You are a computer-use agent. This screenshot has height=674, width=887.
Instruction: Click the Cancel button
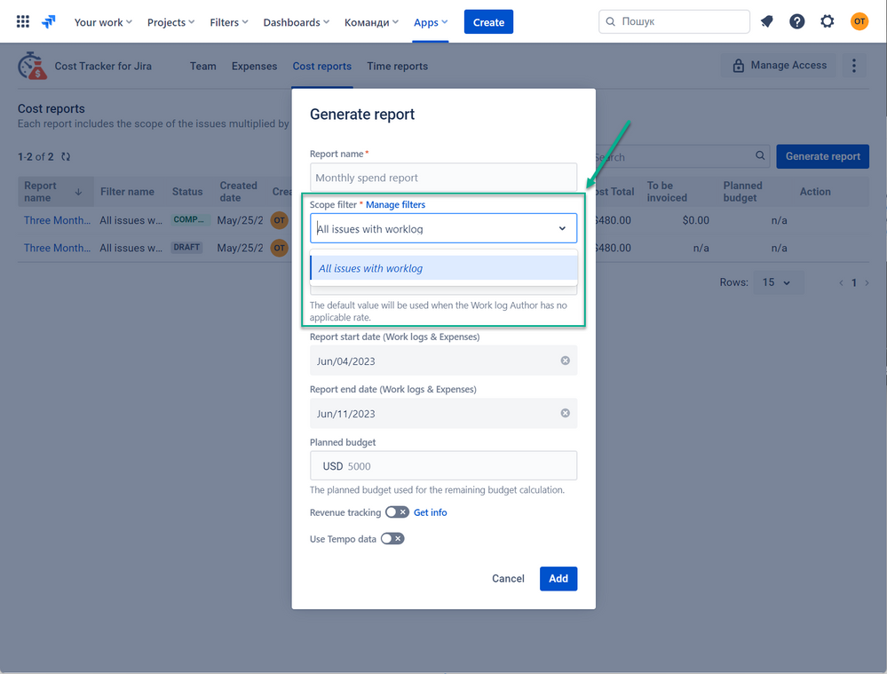pyautogui.click(x=508, y=578)
